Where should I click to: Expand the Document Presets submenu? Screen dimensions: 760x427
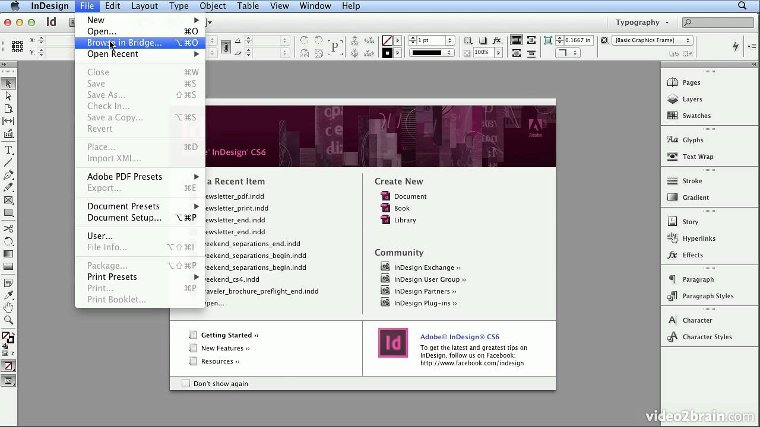(140, 206)
